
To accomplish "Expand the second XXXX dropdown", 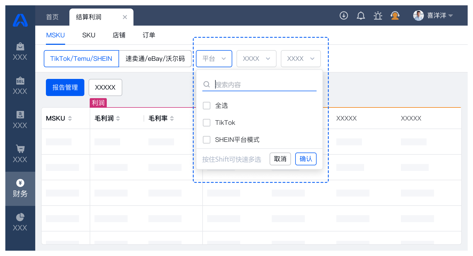I will pyautogui.click(x=301, y=59).
